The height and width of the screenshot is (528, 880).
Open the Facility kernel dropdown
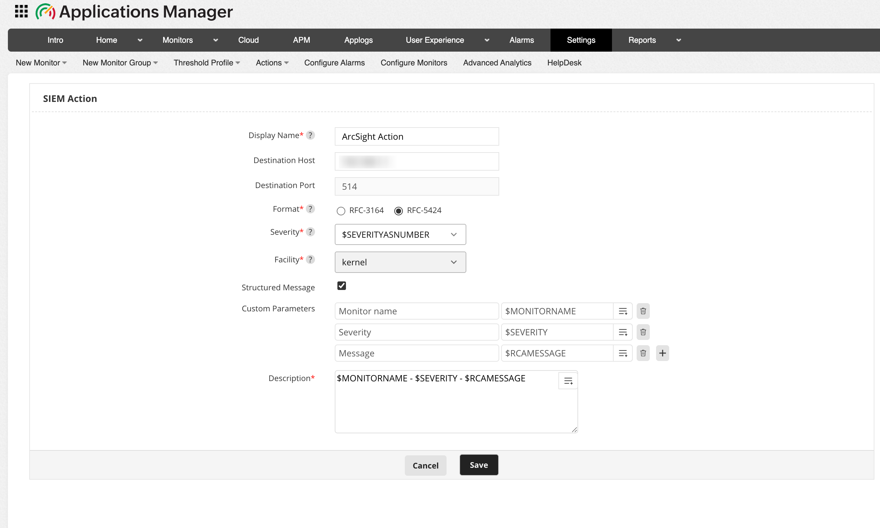[x=400, y=262]
